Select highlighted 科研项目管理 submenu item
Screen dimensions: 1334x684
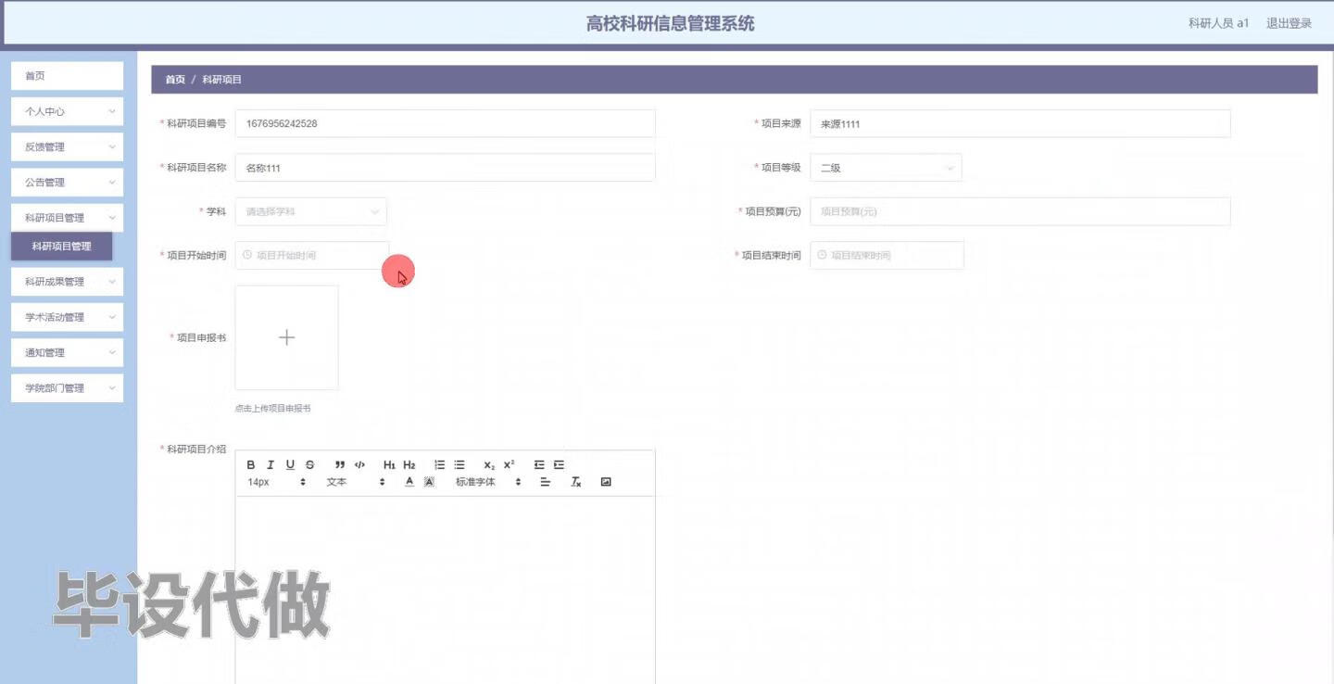(61, 247)
